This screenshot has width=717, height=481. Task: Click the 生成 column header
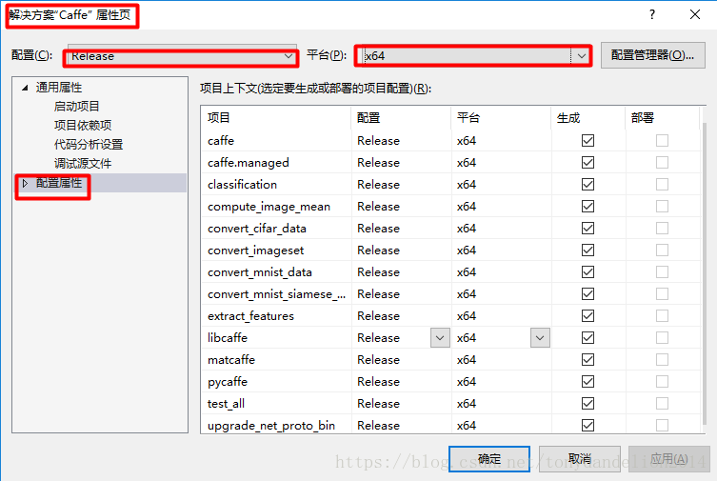pyautogui.click(x=588, y=118)
